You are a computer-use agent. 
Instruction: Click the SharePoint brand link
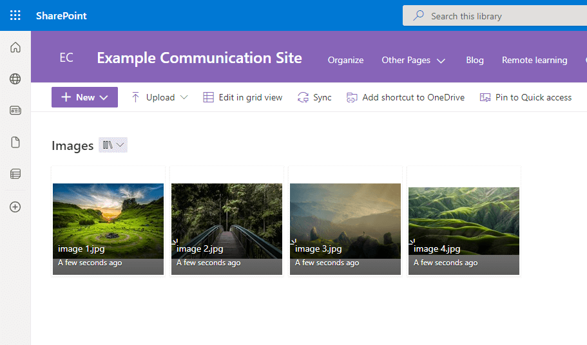coord(61,15)
